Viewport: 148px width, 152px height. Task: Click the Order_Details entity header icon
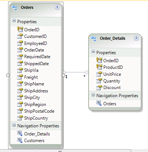click(93, 39)
